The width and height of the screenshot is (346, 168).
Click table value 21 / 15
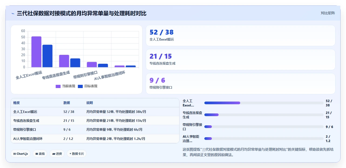pyautogui.click(x=69, y=121)
